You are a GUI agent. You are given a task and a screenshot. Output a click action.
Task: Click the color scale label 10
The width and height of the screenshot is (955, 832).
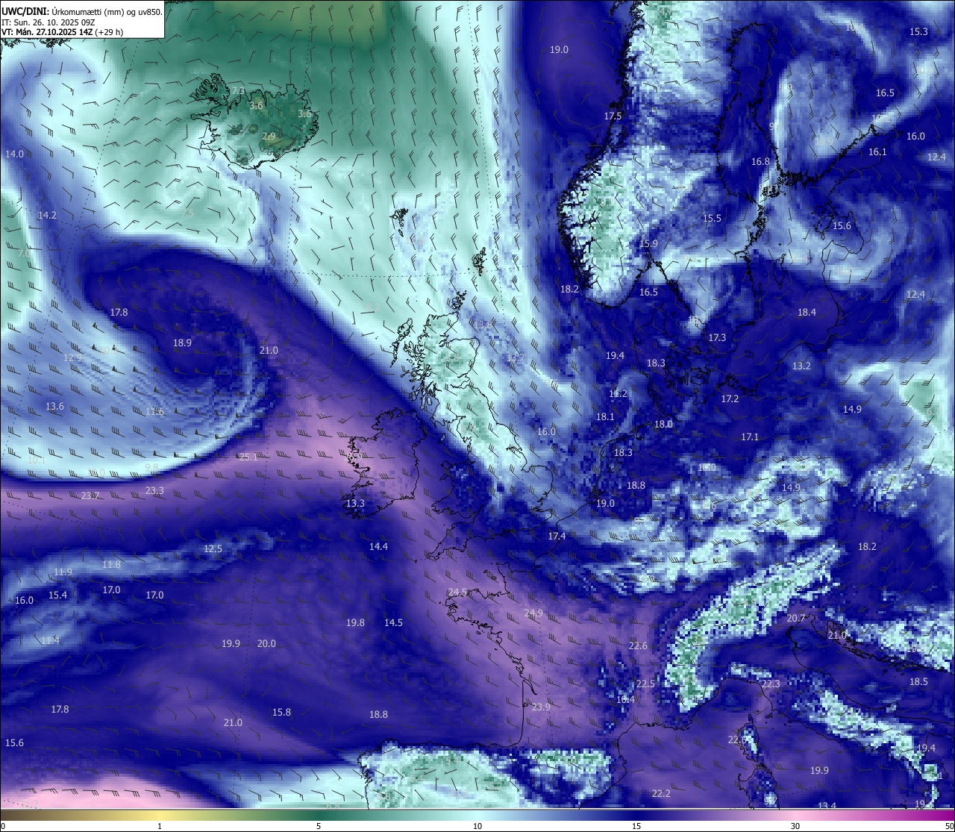(x=477, y=826)
